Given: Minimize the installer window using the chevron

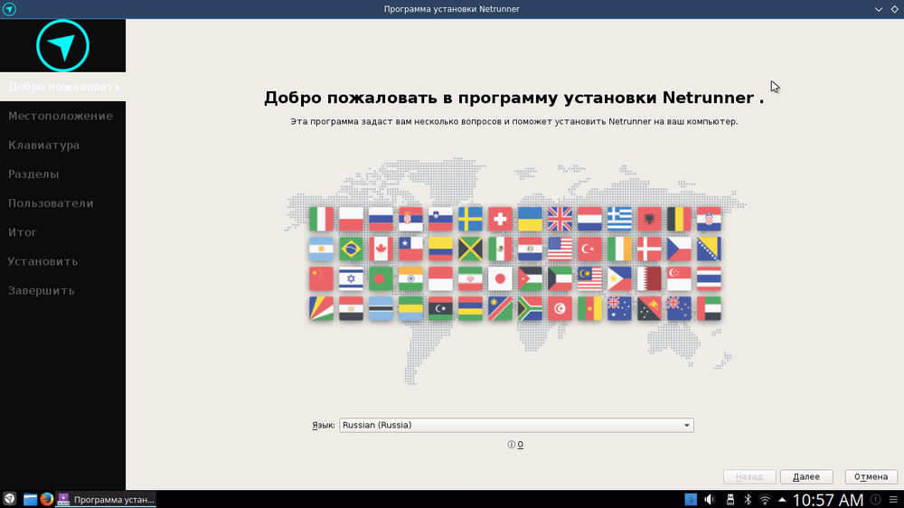Looking at the screenshot, I should point(879,9).
